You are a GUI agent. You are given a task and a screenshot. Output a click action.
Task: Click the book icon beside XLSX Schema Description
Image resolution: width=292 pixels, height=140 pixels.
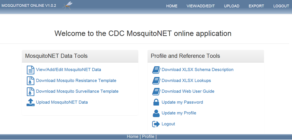click(156, 70)
